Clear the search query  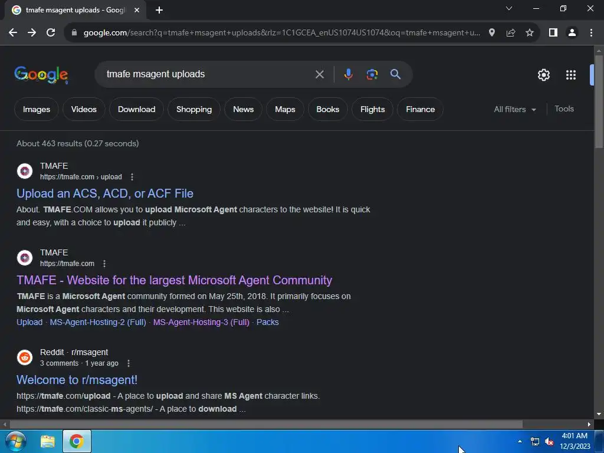pos(320,74)
